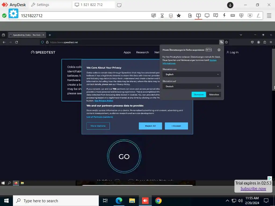Image resolution: width=275 pixels, height=206 pixels.
Task: Click remote taskbar File Explorer icon
Action: click(22, 183)
